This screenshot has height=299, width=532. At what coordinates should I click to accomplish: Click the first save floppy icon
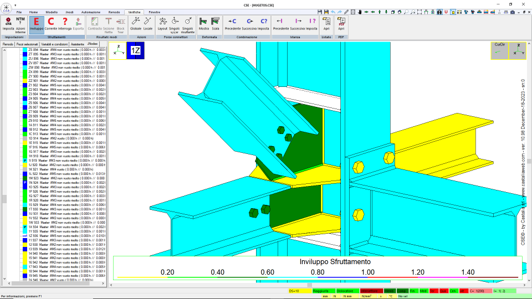pyautogui.click(x=320, y=12)
